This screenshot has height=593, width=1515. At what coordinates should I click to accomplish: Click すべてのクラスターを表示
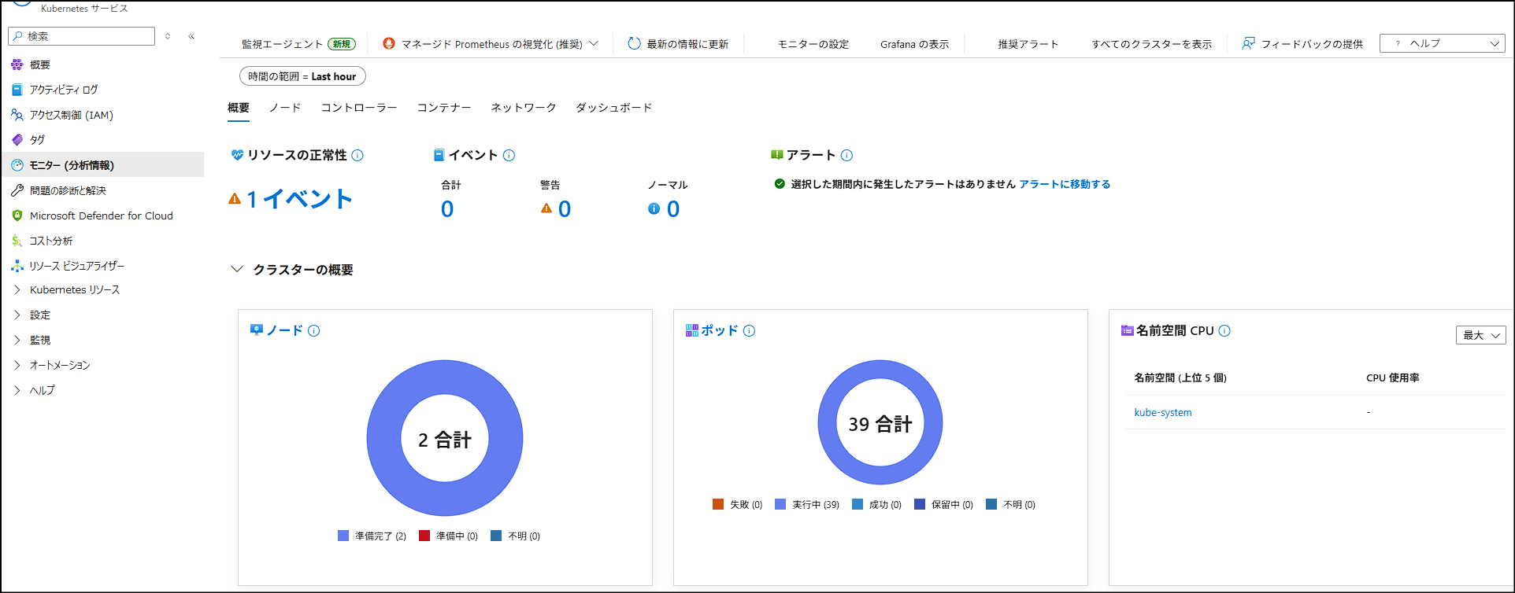click(x=1152, y=44)
